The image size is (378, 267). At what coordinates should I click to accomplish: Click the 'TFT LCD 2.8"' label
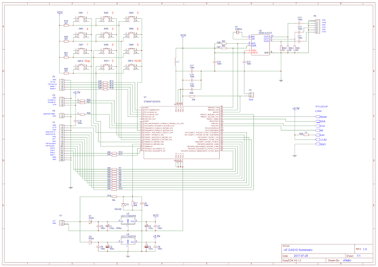coord(321,106)
